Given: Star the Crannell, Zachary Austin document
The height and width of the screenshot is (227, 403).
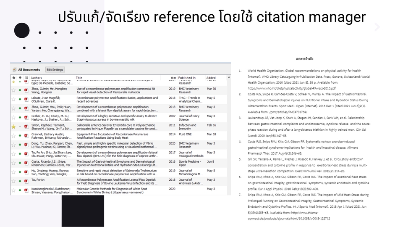Looking at the screenshot, I should [13, 136].
